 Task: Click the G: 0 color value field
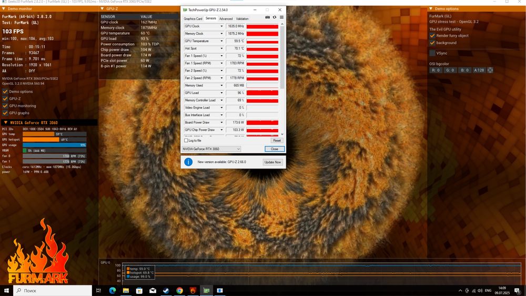point(450,70)
